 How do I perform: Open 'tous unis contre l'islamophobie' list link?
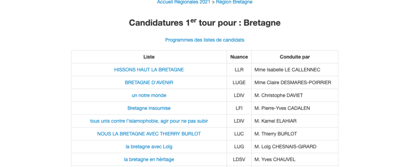click(149, 121)
